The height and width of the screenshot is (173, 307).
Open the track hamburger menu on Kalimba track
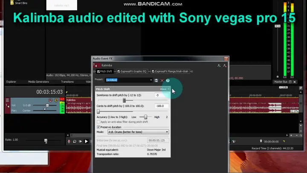(7, 101)
